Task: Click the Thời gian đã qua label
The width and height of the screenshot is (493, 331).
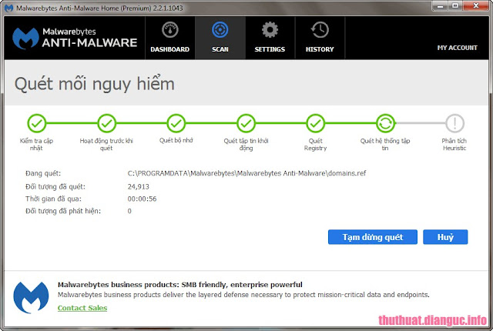Action: pyautogui.click(x=53, y=199)
